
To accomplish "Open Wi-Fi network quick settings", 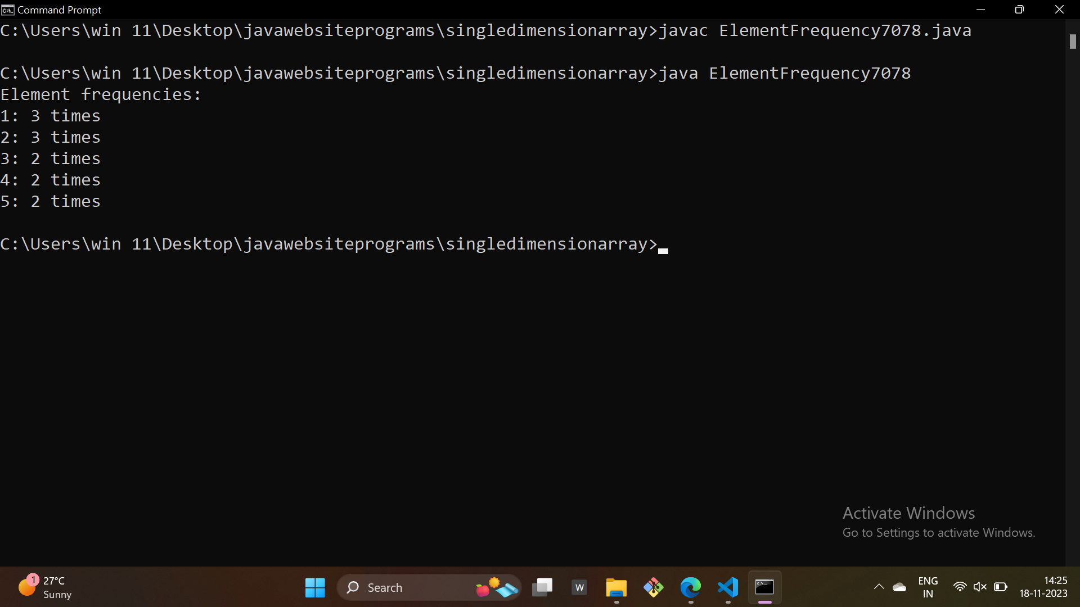I will click(960, 587).
